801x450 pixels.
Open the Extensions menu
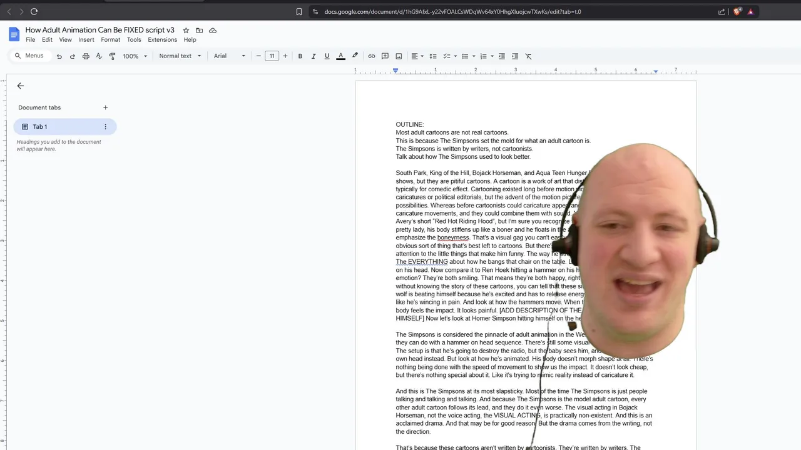[163, 39]
